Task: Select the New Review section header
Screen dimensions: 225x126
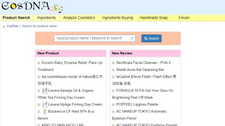Action: coord(145,53)
